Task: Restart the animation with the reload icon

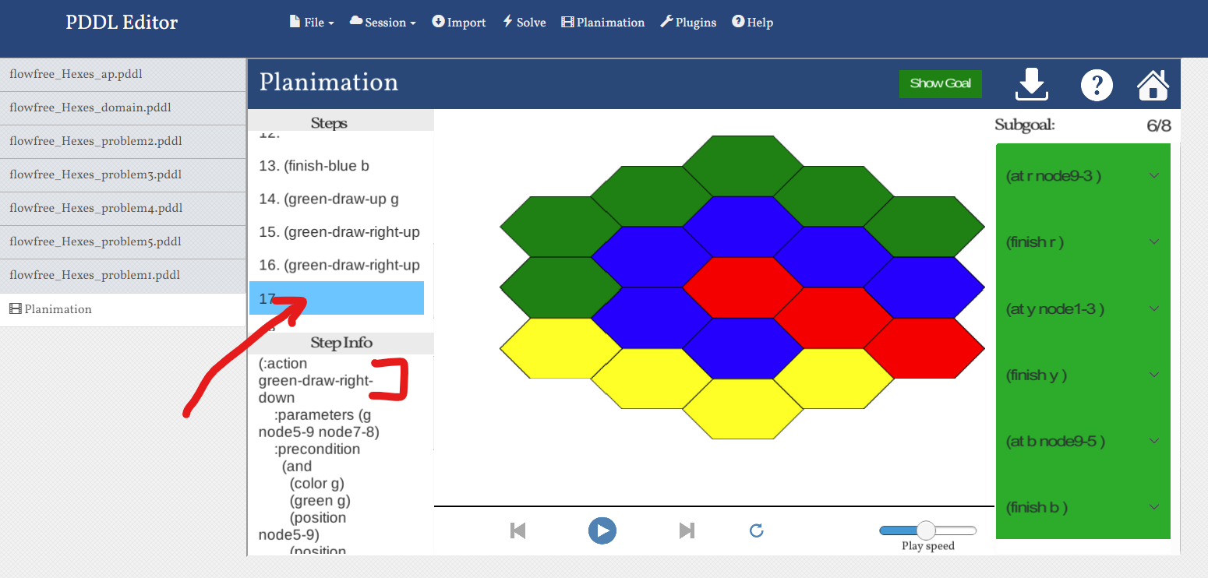Action: (756, 530)
